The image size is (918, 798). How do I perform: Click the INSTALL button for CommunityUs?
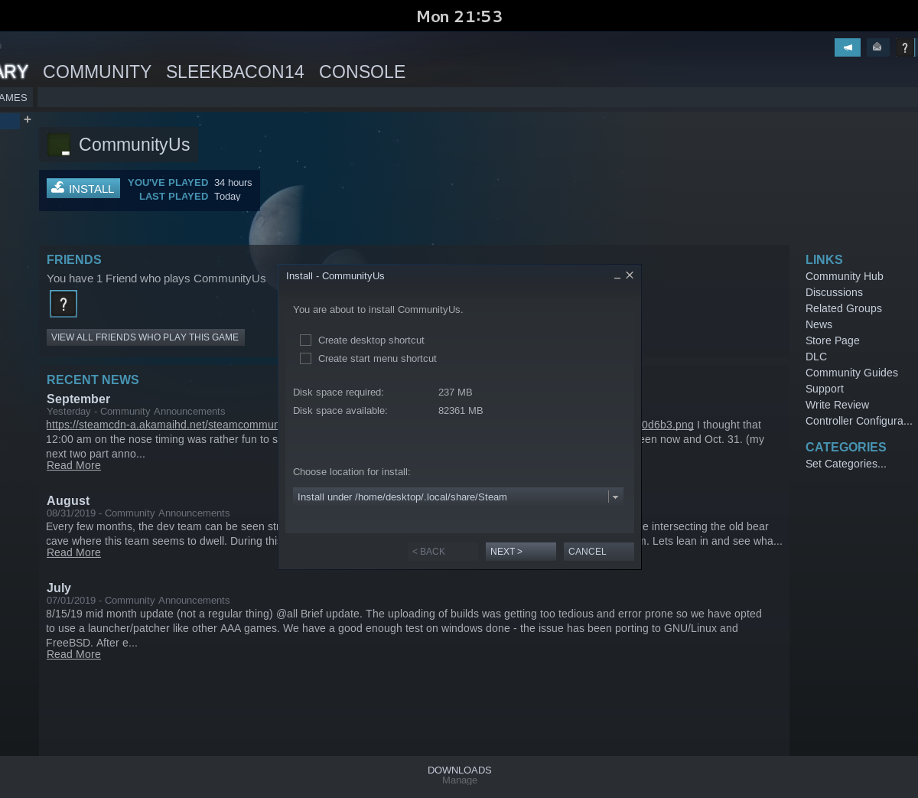coord(83,188)
